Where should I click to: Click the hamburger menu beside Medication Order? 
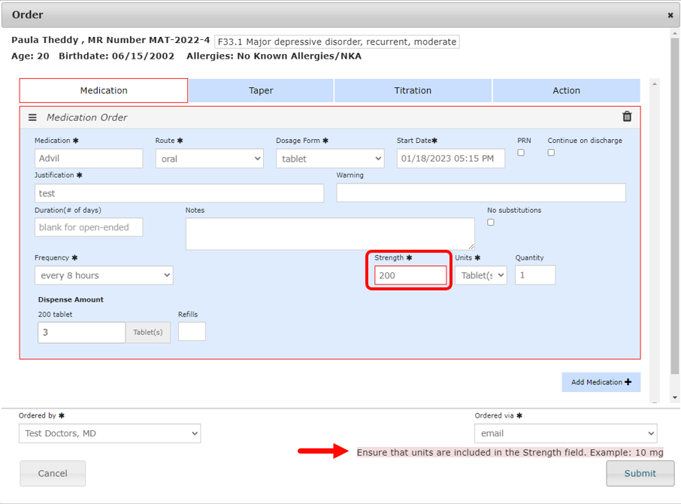coord(32,117)
